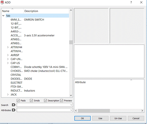
Task: Click the Attribute pane horizontal scrollbar thumb
Action: pyautogui.click(x=94, y=111)
